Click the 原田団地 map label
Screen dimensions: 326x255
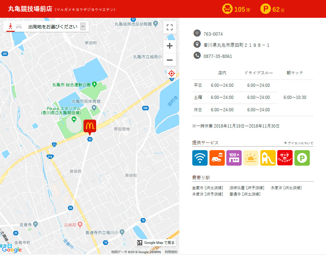click(x=122, y=129)
